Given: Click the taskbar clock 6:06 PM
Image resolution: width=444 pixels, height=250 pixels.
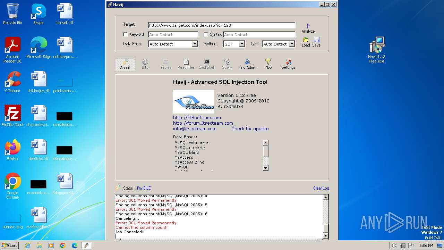Looking at the screenshot, I should click(x=426, y=245).
